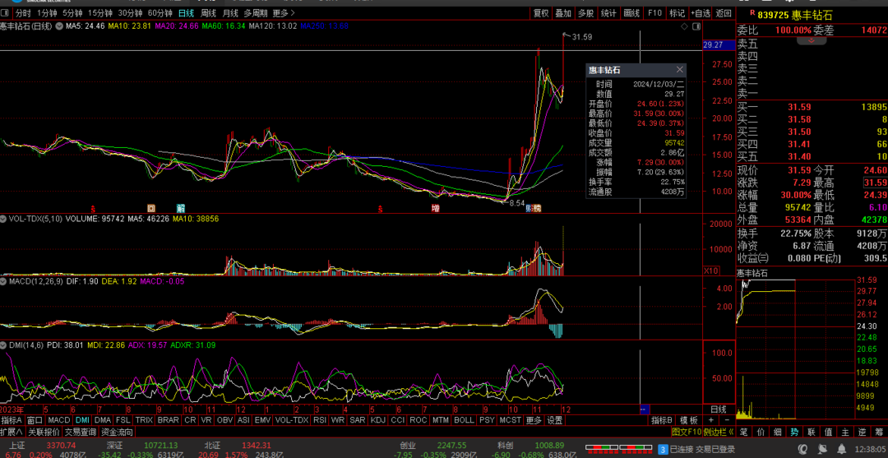Open the 更多 indicators list in the bottom bar
Viewport: 888px width, 458px height.
(x=534, y=420)
